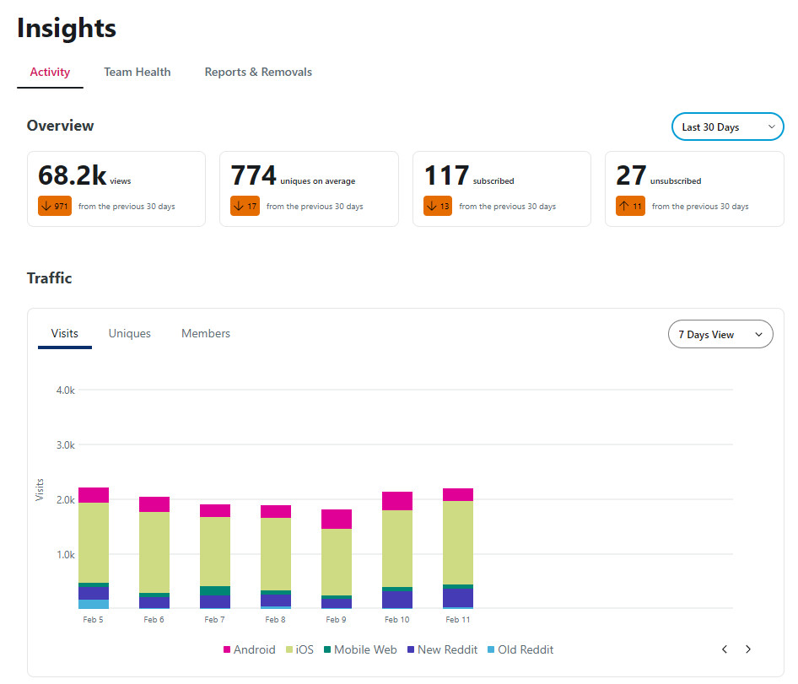Viewport: 798px width, 684px height.
Task: Toggle iOS series in chart legend
Action: coord(299,649)
